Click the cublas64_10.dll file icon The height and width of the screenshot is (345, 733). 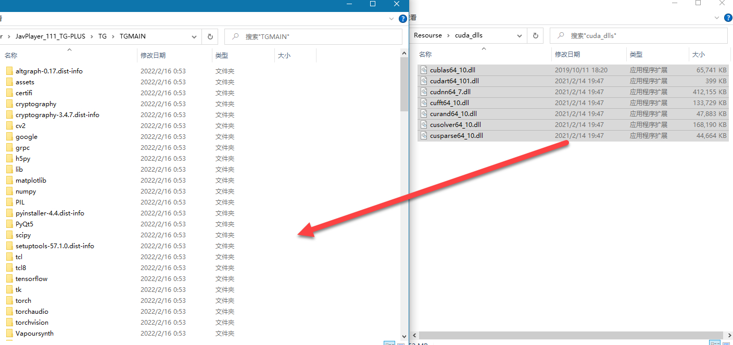(x=424, y=70)
